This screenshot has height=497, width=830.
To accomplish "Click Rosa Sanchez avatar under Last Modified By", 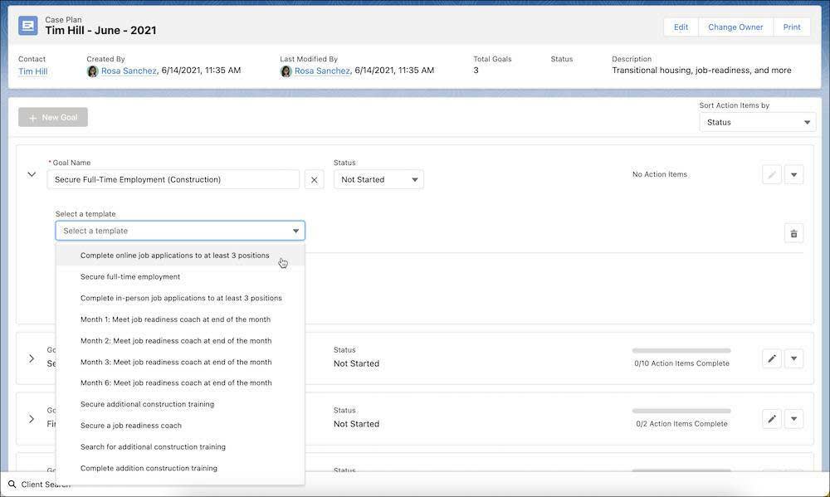I will click(286, 71).
